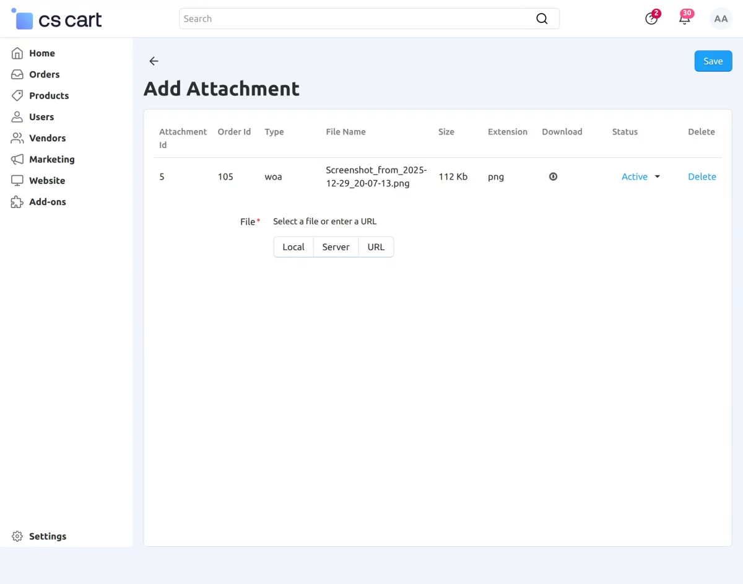Viewport: 743px width, 584px height.
Task: Go to the Website section
Action: click(48, 180)
